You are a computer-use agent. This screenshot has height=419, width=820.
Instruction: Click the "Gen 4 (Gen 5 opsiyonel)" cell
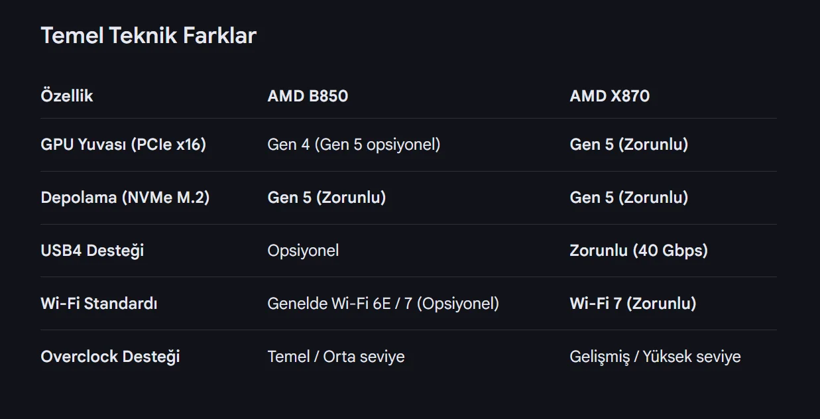click(353, 145)
